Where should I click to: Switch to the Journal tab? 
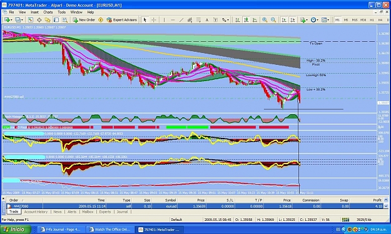(x=122, y=212)
